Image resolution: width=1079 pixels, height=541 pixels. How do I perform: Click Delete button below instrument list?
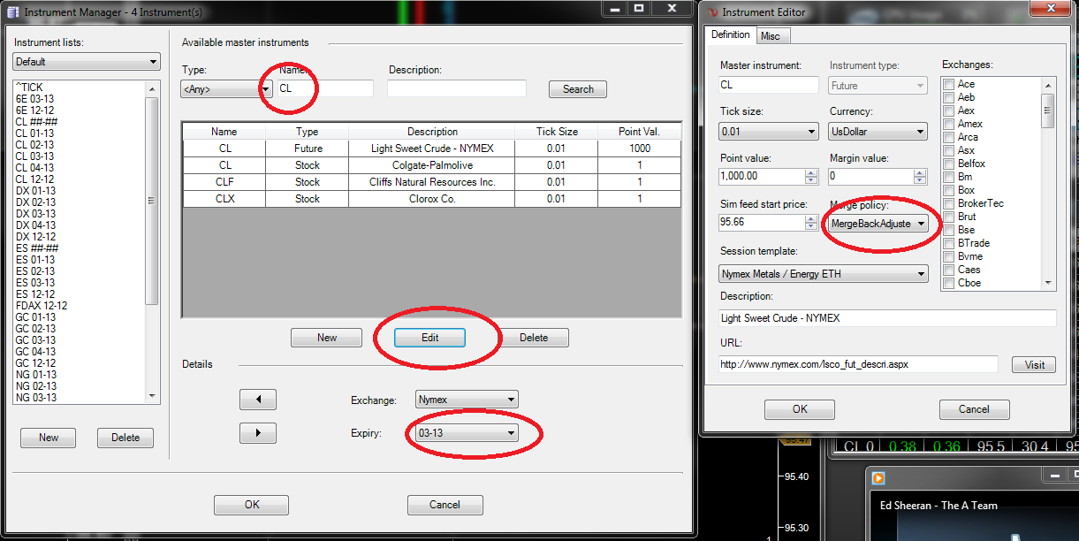tap(125, 438)
